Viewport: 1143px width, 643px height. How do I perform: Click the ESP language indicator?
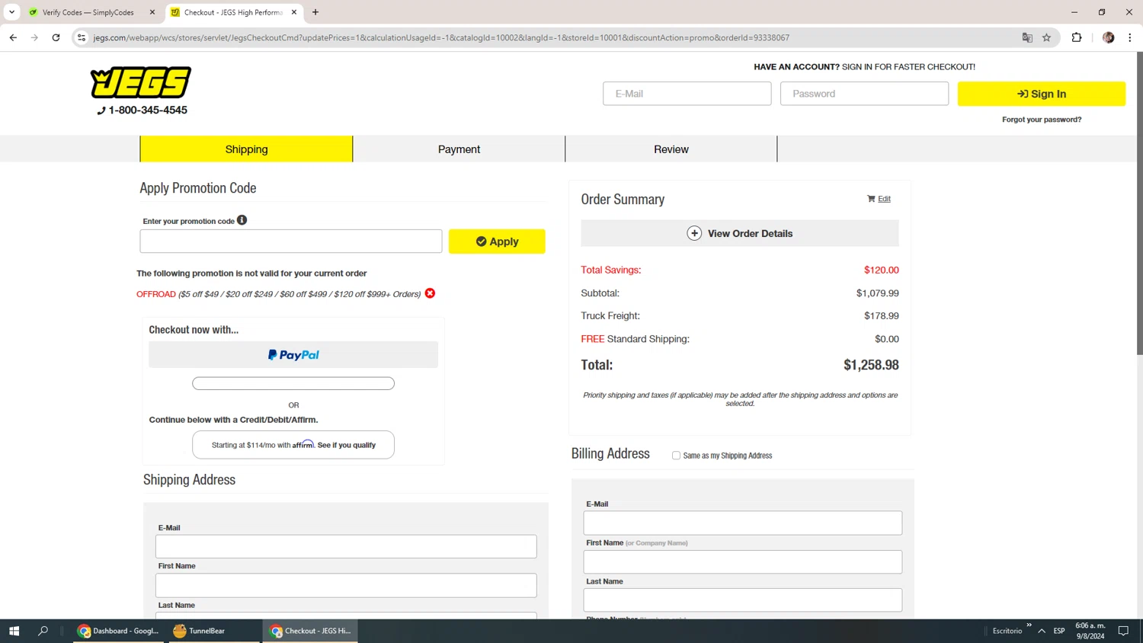tap(1059, 631)
